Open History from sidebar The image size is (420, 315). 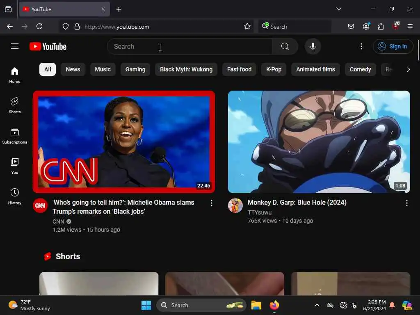(x=15, y=196)
